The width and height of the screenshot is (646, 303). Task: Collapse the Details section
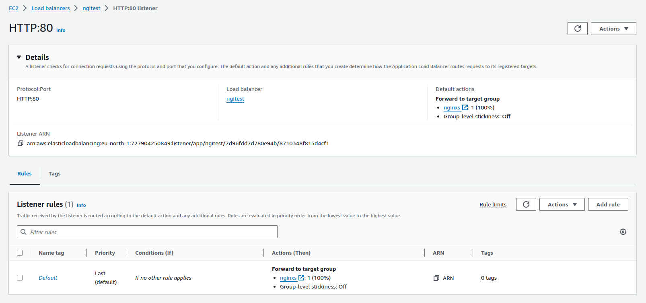(x=19, y=57)
